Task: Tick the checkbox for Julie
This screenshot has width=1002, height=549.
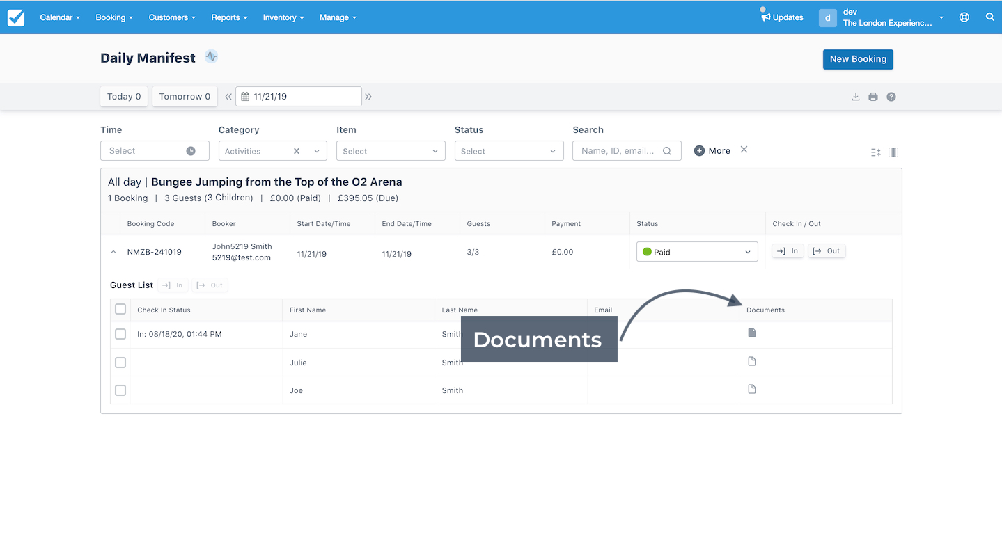Action: (120, 363)
